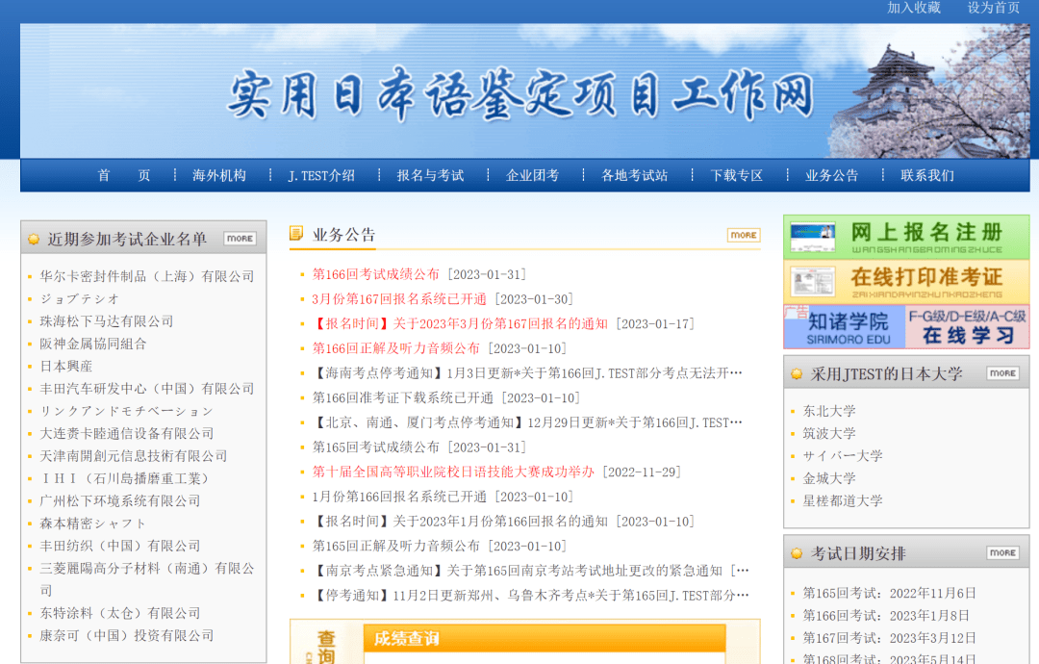The width and height of the screenshot is (1039, 664).
Task: Open 海外机构 navigation item
Action: (x=219, y=175)
